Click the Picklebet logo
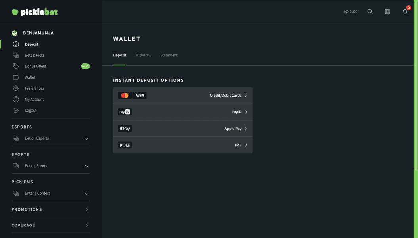418x238 pixels. coord(35,12)
